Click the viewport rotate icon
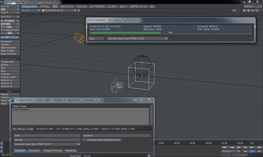 [252, 10]
